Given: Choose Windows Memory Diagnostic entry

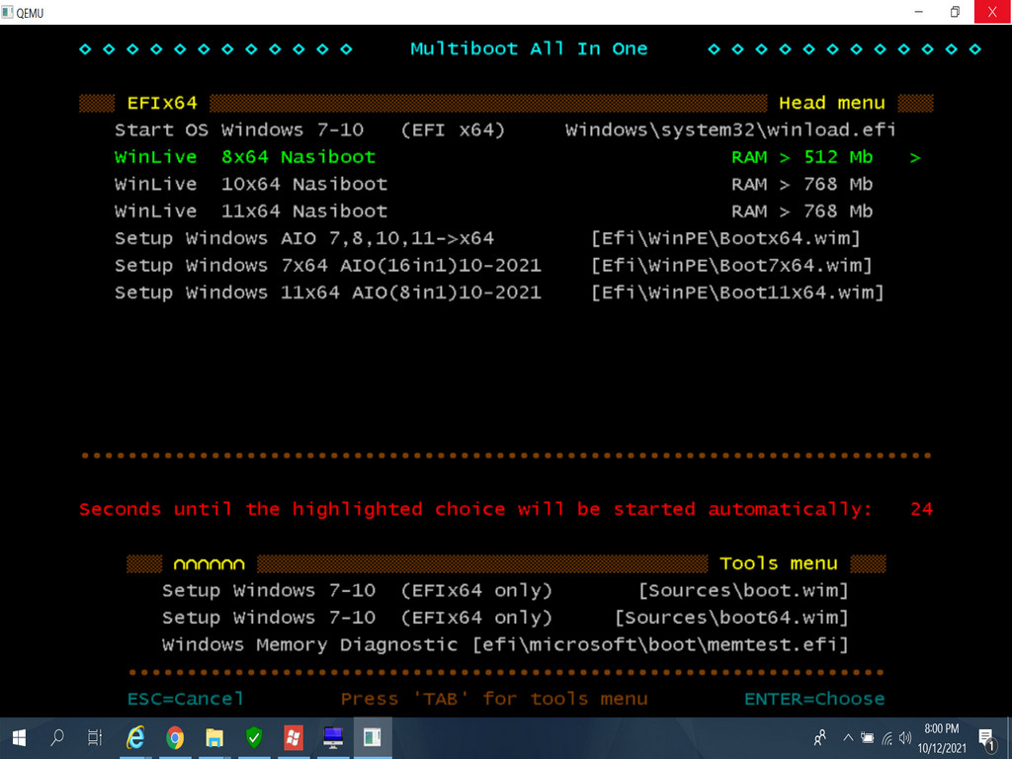Looking at the screenshot, I should click(x=505, y=645).
